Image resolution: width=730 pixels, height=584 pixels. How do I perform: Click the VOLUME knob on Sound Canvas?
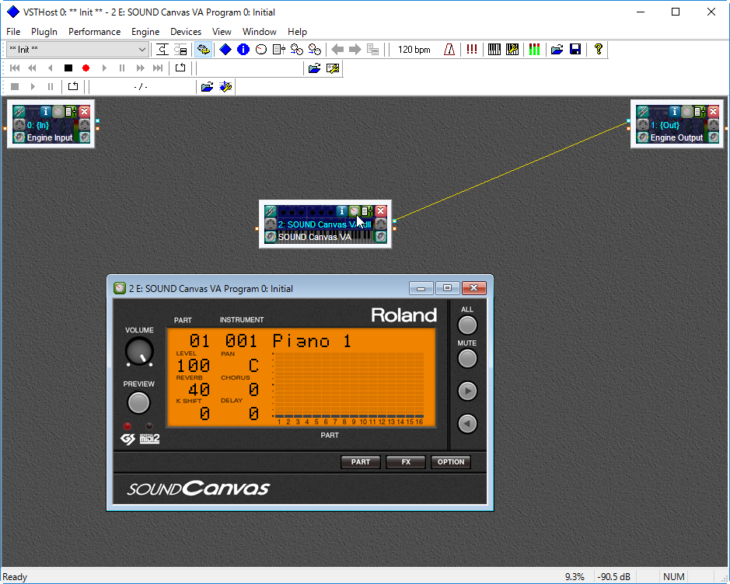coord(139,352)
